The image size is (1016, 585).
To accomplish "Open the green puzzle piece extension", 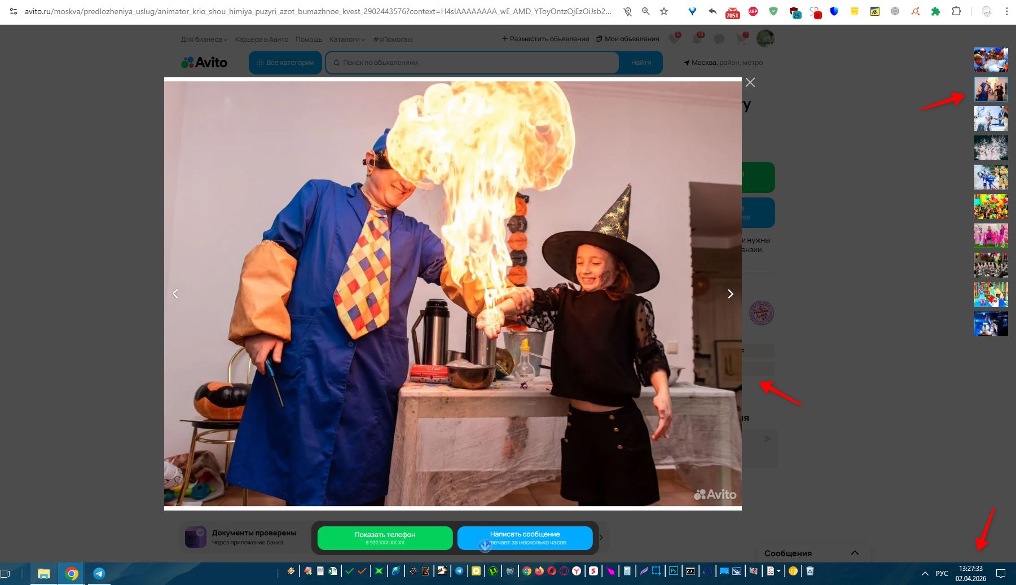I will click(936, 11).
